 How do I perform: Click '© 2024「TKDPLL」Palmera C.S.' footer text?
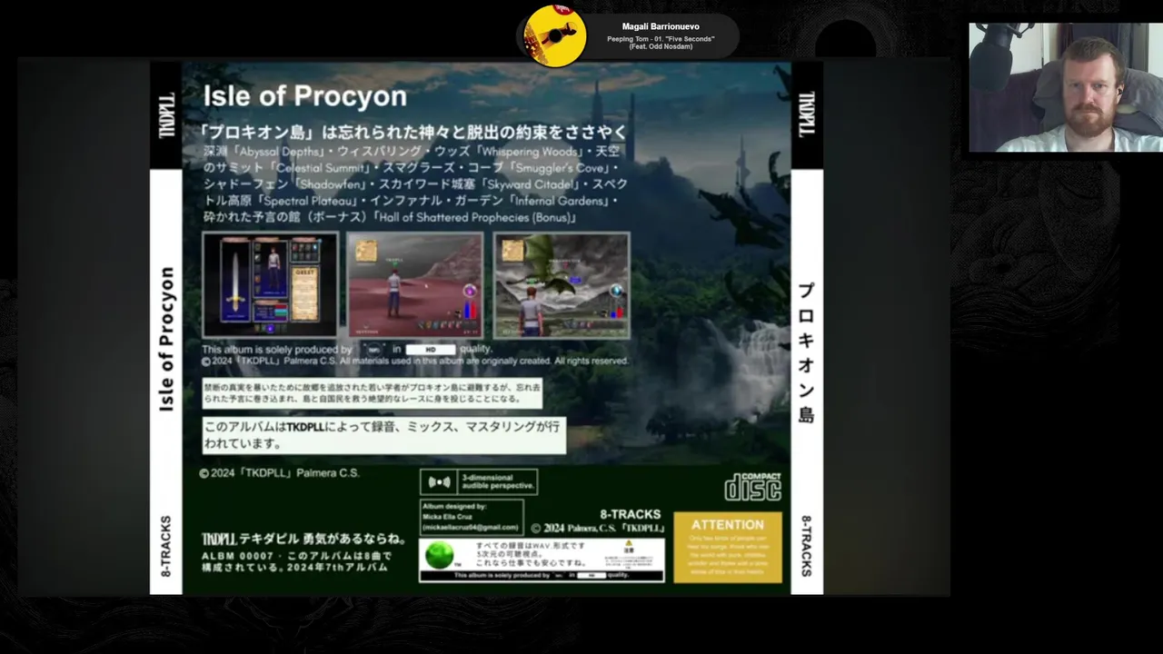[x=280, y=473]
